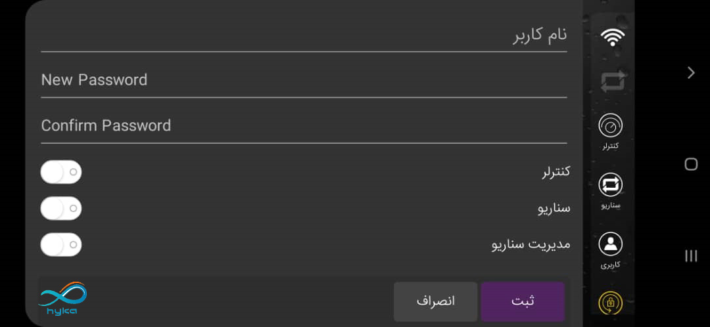The width and height of the screenshot is (710, 327).
Task: Click the hyka logo
Action: (63, 299)
